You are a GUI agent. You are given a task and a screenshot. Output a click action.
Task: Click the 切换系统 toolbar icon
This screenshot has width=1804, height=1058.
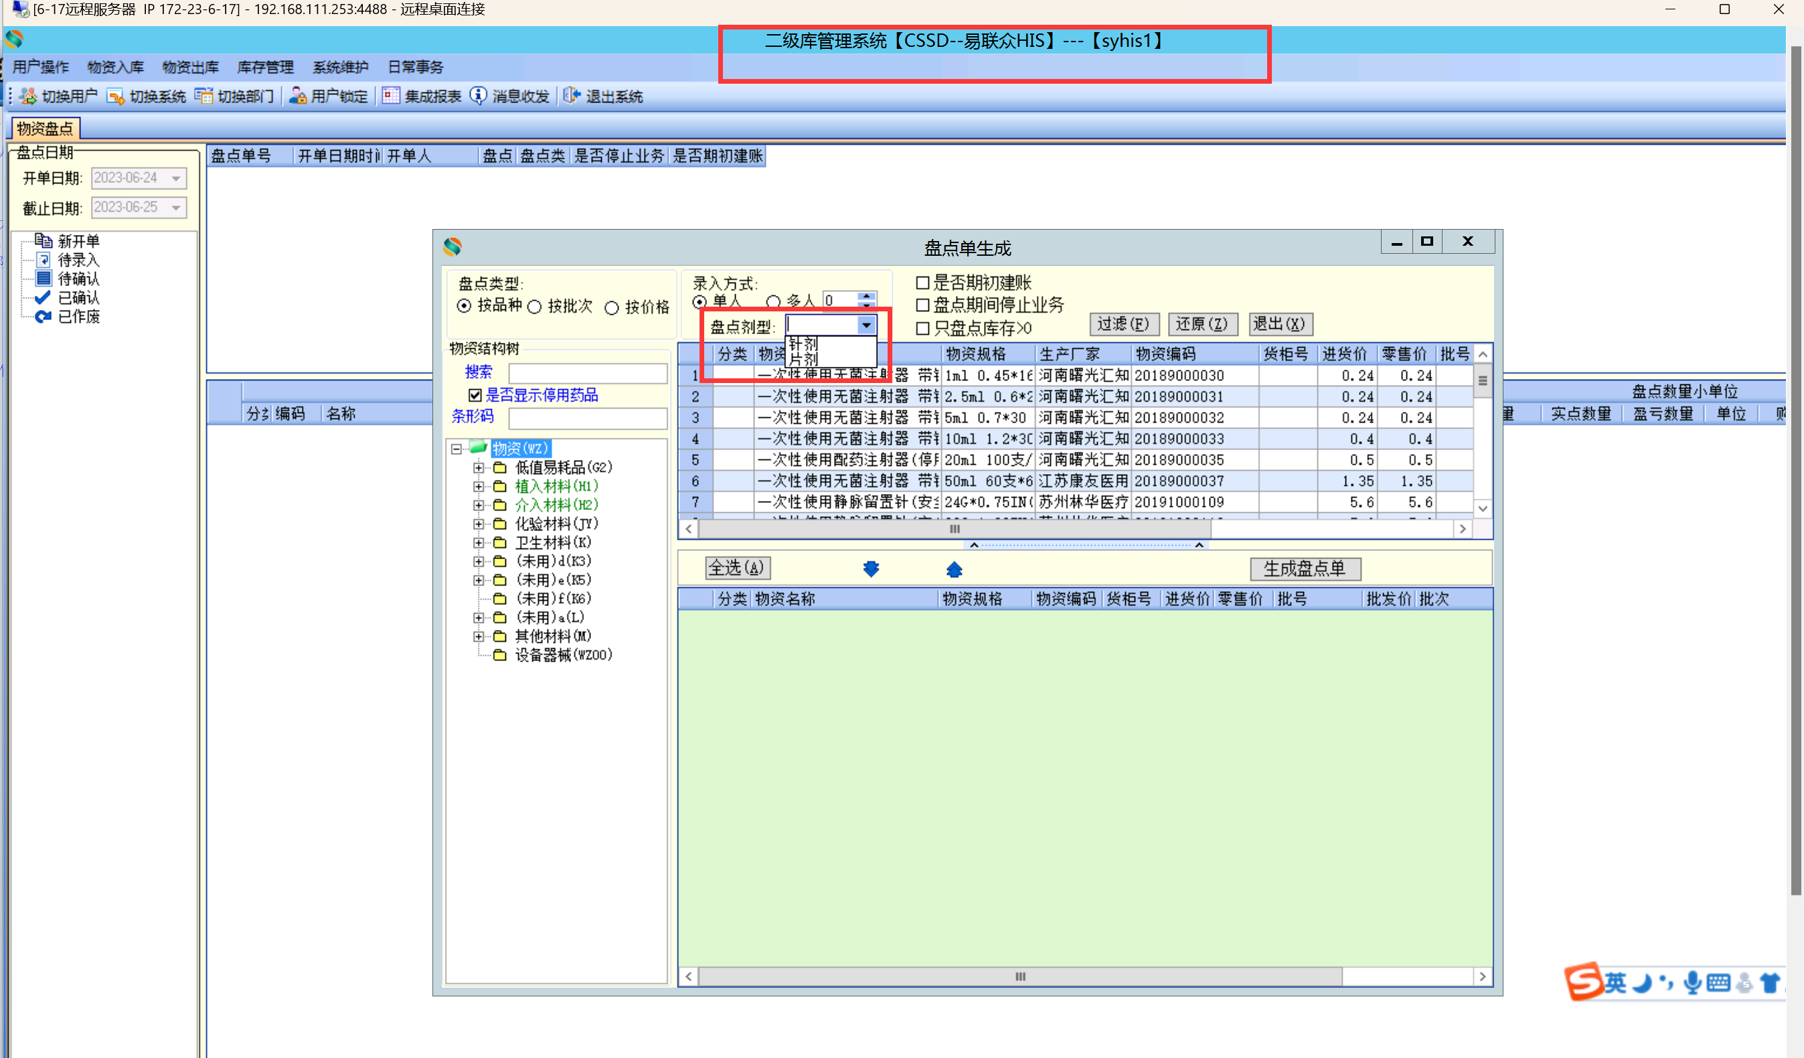115,96
